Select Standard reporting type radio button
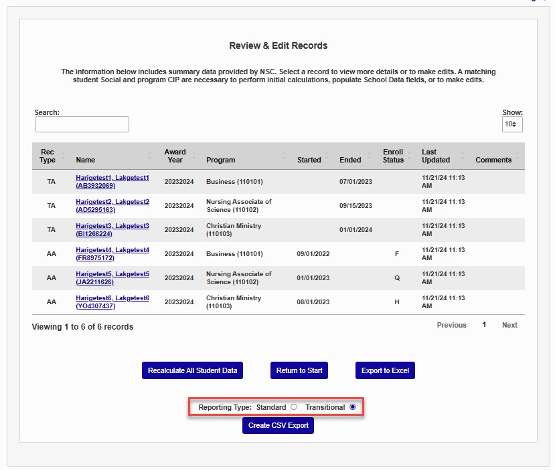555x470 pixels. (293, 407)
